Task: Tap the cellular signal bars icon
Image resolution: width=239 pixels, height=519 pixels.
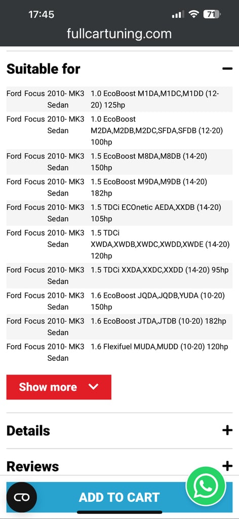Action: click(178, 14)
